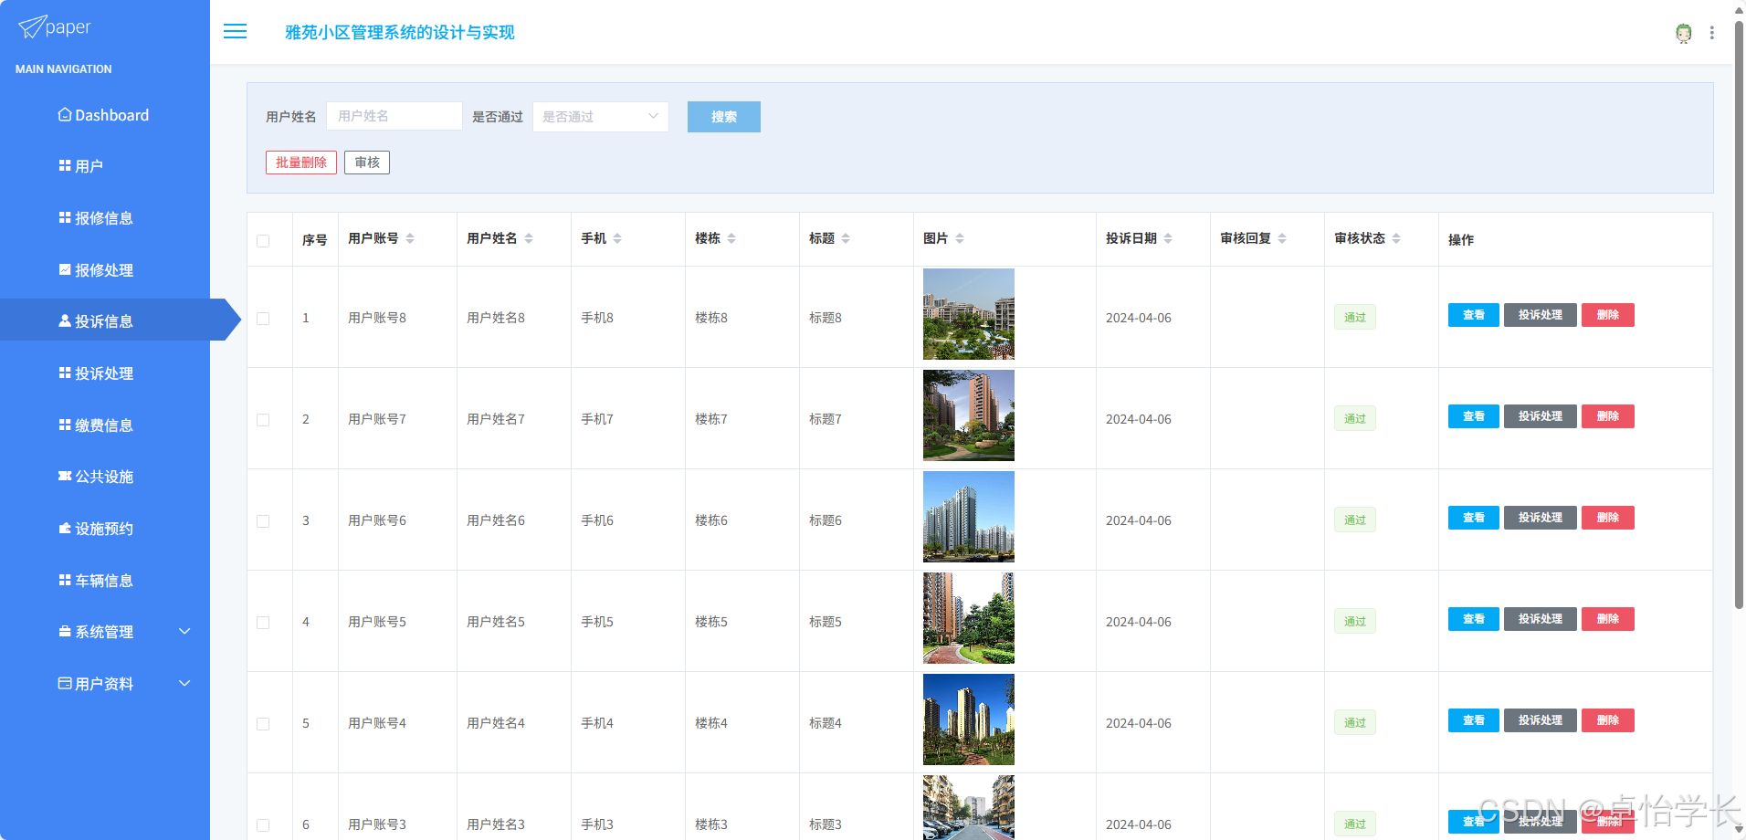Check the checkbox for row 用户账号6
The width and height of the screenshot is (1746, 840).
[x=263, y=521]
